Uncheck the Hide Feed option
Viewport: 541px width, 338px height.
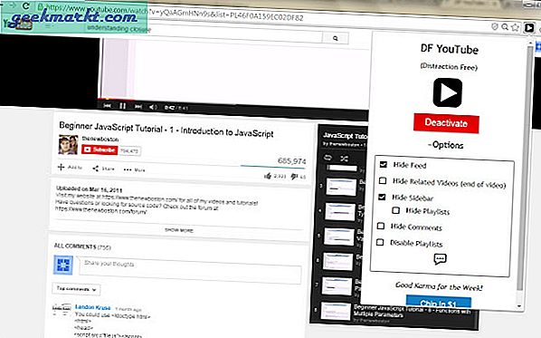(384, 164)
